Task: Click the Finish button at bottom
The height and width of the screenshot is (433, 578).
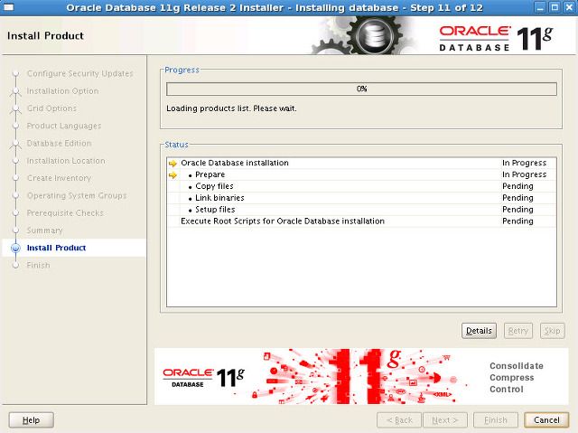Action: tap(496, 419)
